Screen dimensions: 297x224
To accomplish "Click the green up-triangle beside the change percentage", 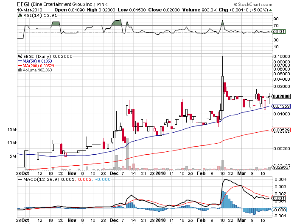I will pyautogui.click(x=271, y=10).
